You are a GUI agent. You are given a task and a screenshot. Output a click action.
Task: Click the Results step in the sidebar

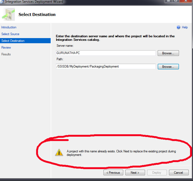click(x=6, y=54)
